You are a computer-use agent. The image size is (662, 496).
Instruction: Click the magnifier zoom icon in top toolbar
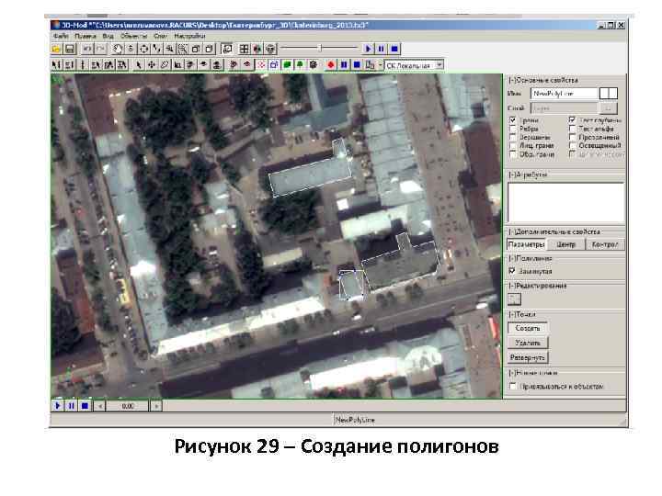170,49
